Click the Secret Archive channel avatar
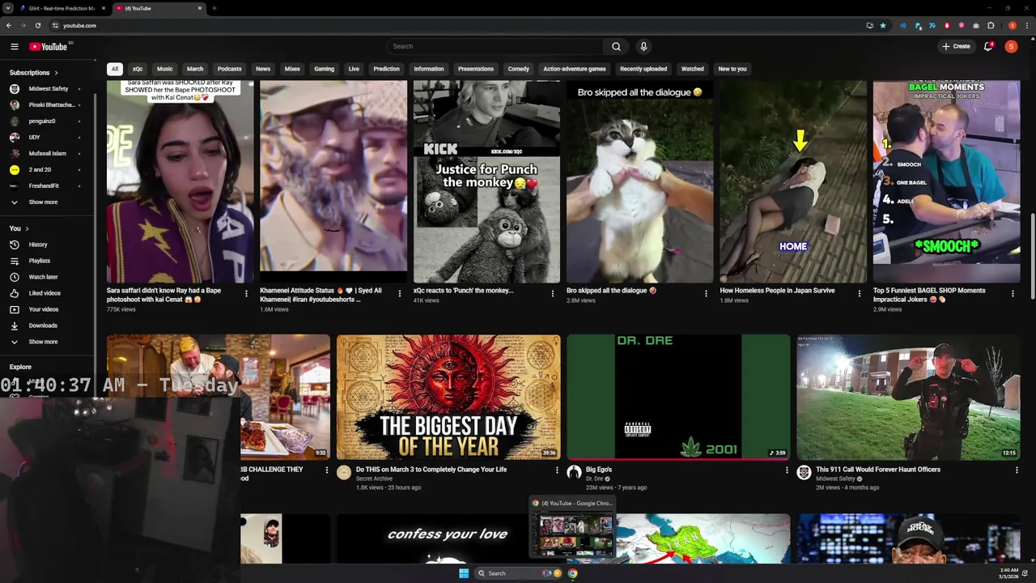This screenshot has width=1036, height=583. 344,472
